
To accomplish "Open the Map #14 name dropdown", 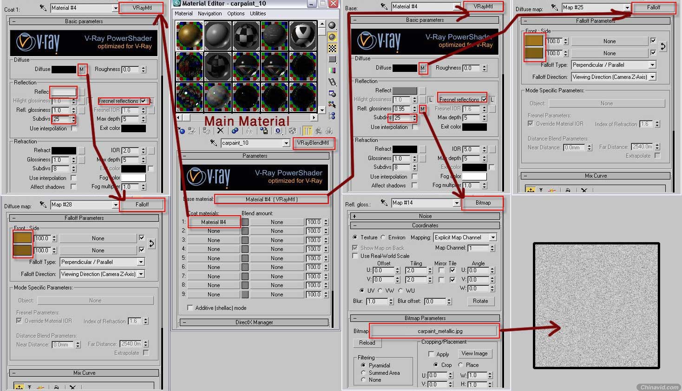I will pyautogui.click(x=456, y=203).
